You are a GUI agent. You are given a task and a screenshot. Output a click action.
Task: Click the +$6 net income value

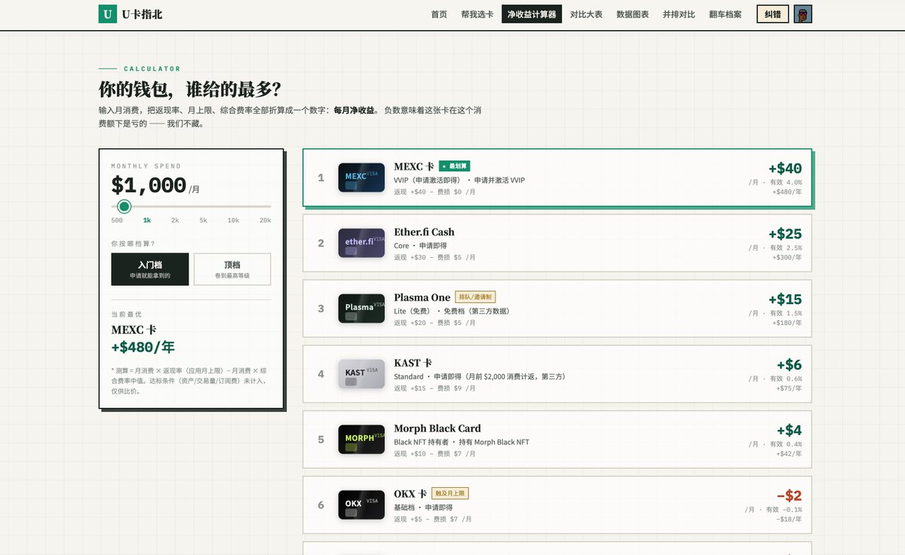point(790,365)
